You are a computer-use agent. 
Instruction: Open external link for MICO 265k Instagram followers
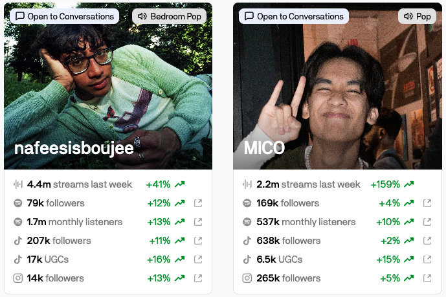coord(427,278)
